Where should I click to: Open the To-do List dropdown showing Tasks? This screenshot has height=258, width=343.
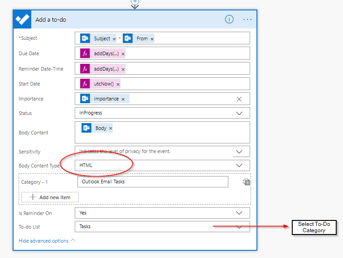tap(239, 227)
